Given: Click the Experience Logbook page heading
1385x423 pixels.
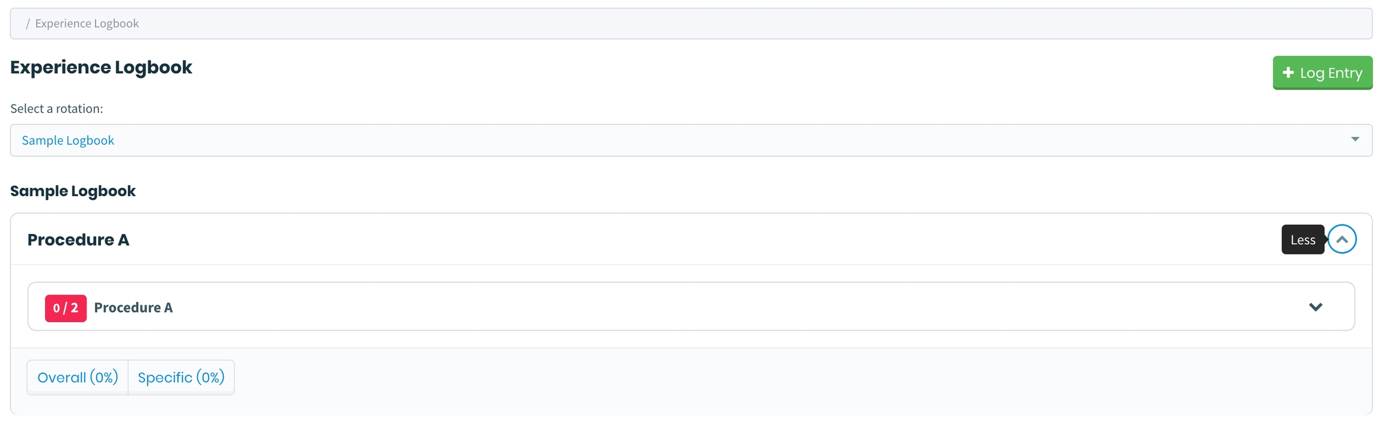Looking at the screenshot, I should pos(101,67).
